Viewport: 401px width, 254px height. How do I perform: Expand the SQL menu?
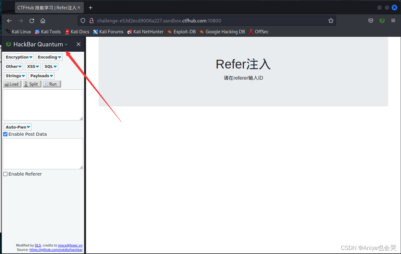[50, 67]
